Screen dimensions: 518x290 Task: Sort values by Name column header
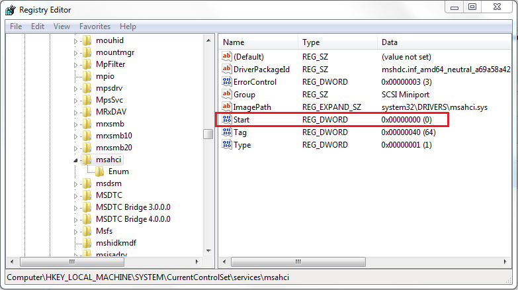[x=259, y=42]
